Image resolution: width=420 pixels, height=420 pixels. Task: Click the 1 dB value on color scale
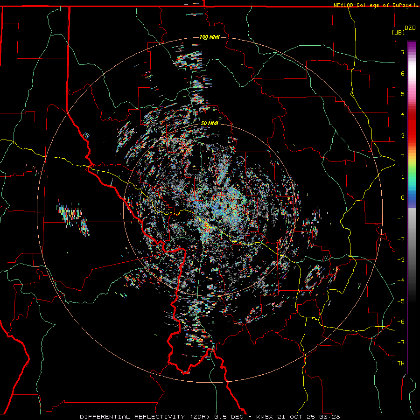(x=403, y=177)
